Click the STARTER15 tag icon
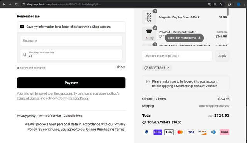 pyautogui.click(x=146, y=68)
